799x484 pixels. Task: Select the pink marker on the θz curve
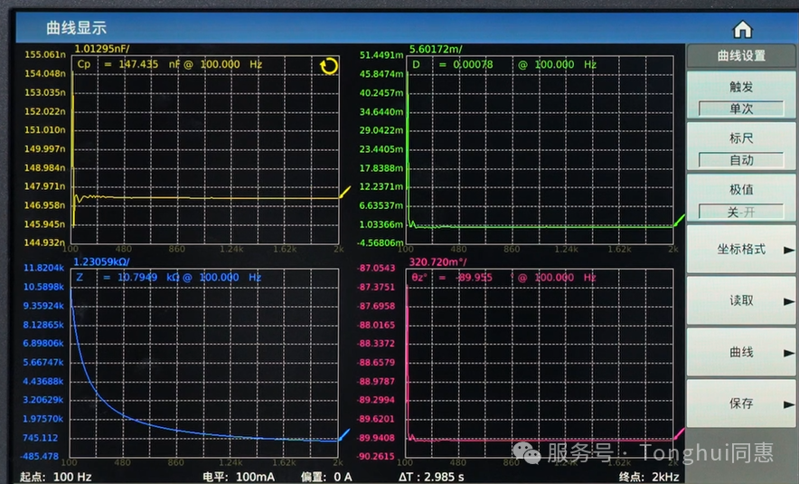pos(679,433)
